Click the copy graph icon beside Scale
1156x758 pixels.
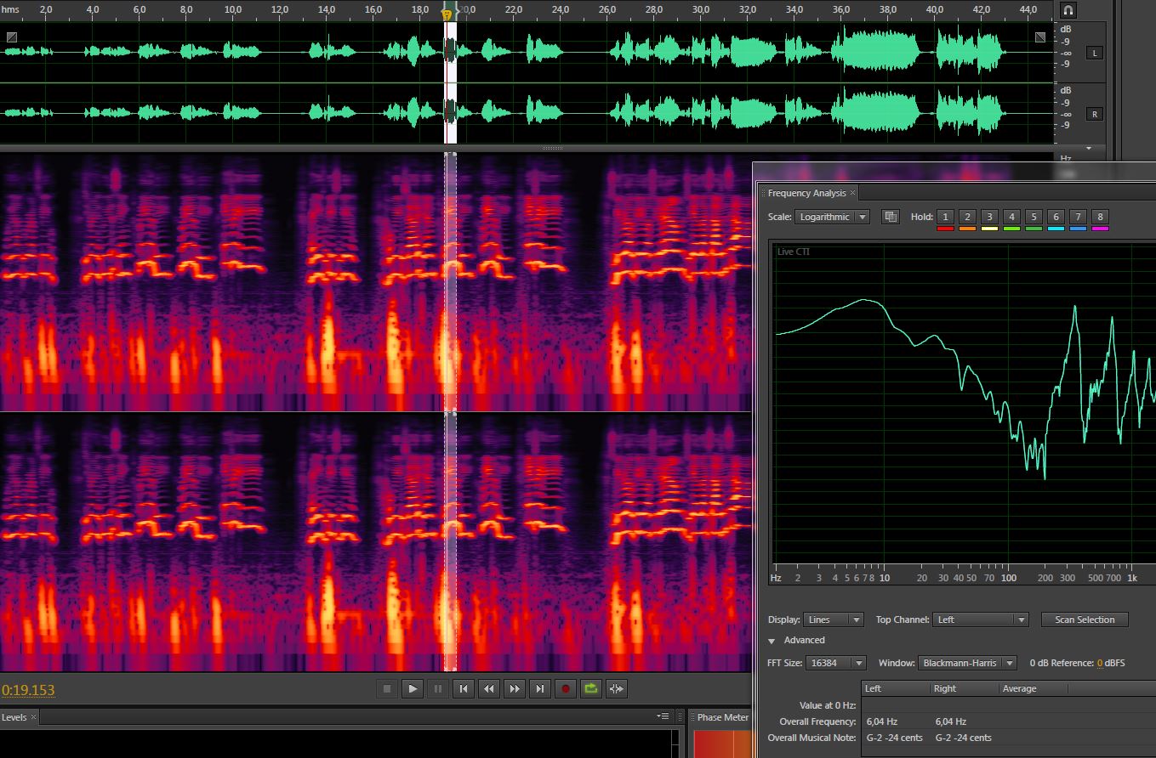pyautogui.click(x=891, y=217)
